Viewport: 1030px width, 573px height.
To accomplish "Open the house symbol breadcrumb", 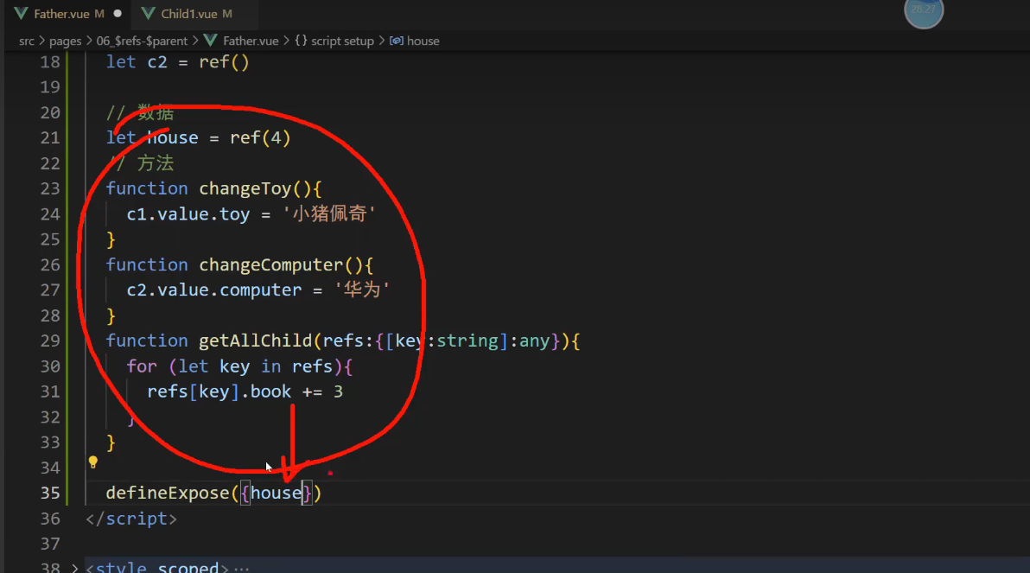I will (423, 41).
